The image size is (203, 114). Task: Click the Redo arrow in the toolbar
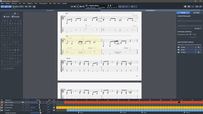[x=30, y=6]
